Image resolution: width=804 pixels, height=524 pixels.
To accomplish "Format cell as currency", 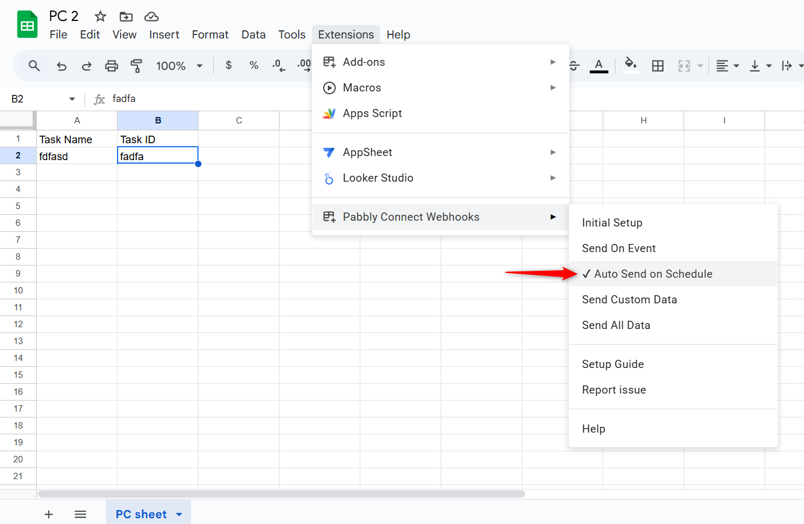I will click(x=229, y=65).
